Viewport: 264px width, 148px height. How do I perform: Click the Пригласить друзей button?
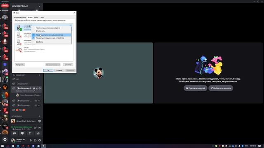tap(196, 88)
